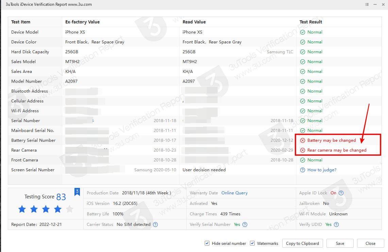This screenshot has width=388, height=252.
Task: Click the Test Result column header
Action: 311,22
